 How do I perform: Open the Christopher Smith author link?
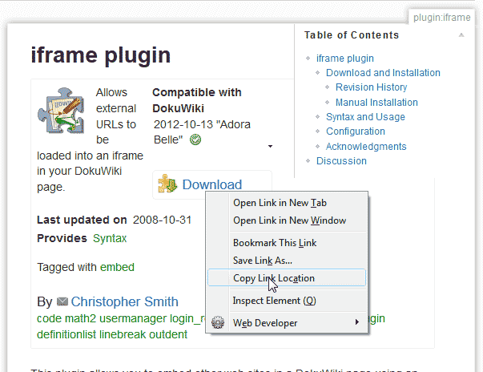click(124, 301)
